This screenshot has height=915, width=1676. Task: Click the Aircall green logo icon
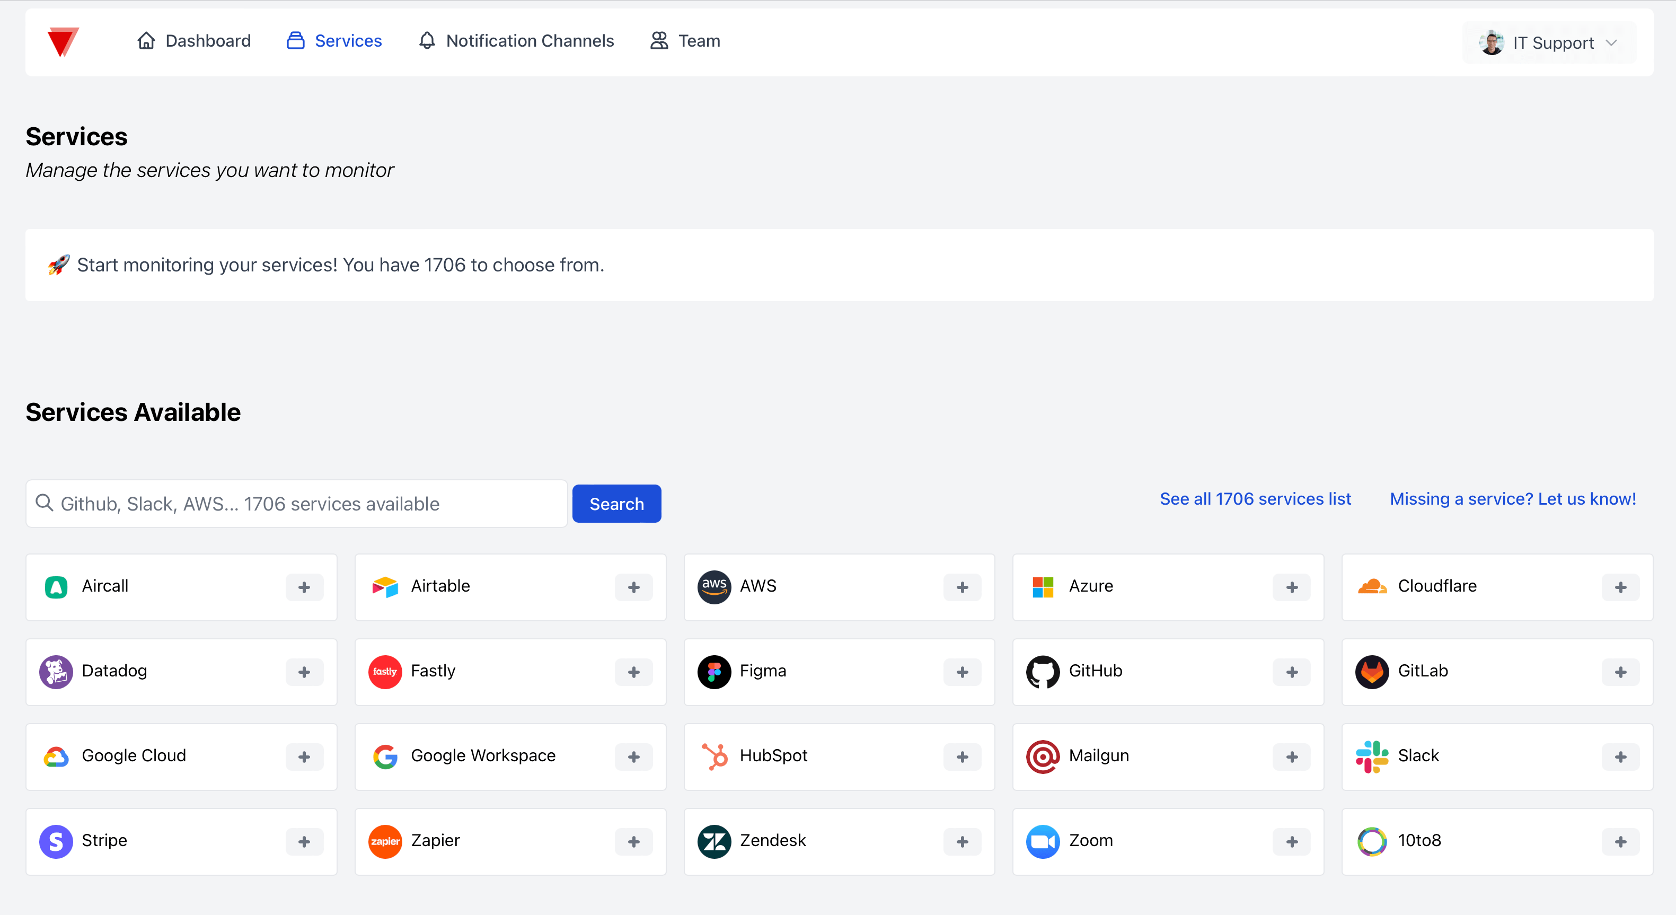click(56, 587)
